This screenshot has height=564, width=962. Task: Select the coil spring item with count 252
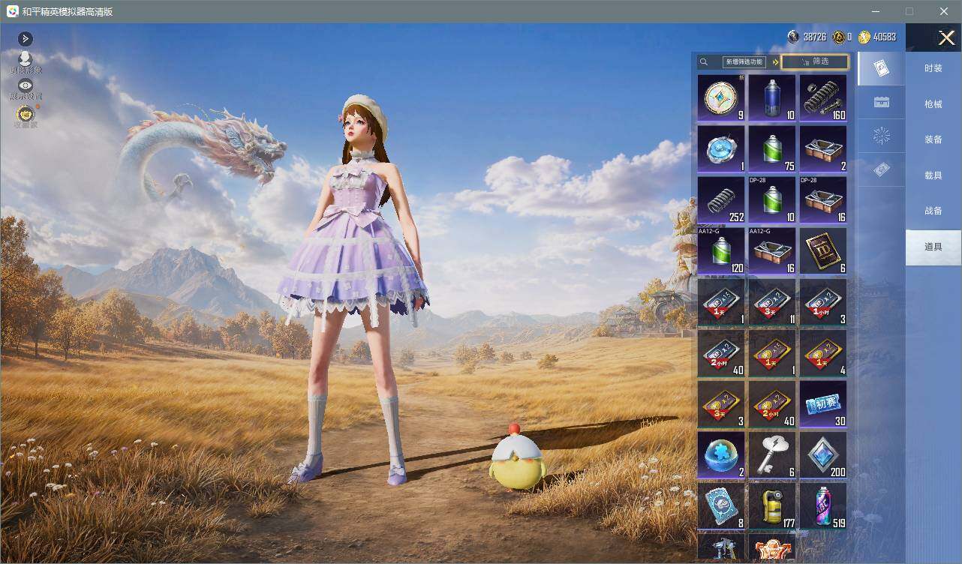point(721,199)
